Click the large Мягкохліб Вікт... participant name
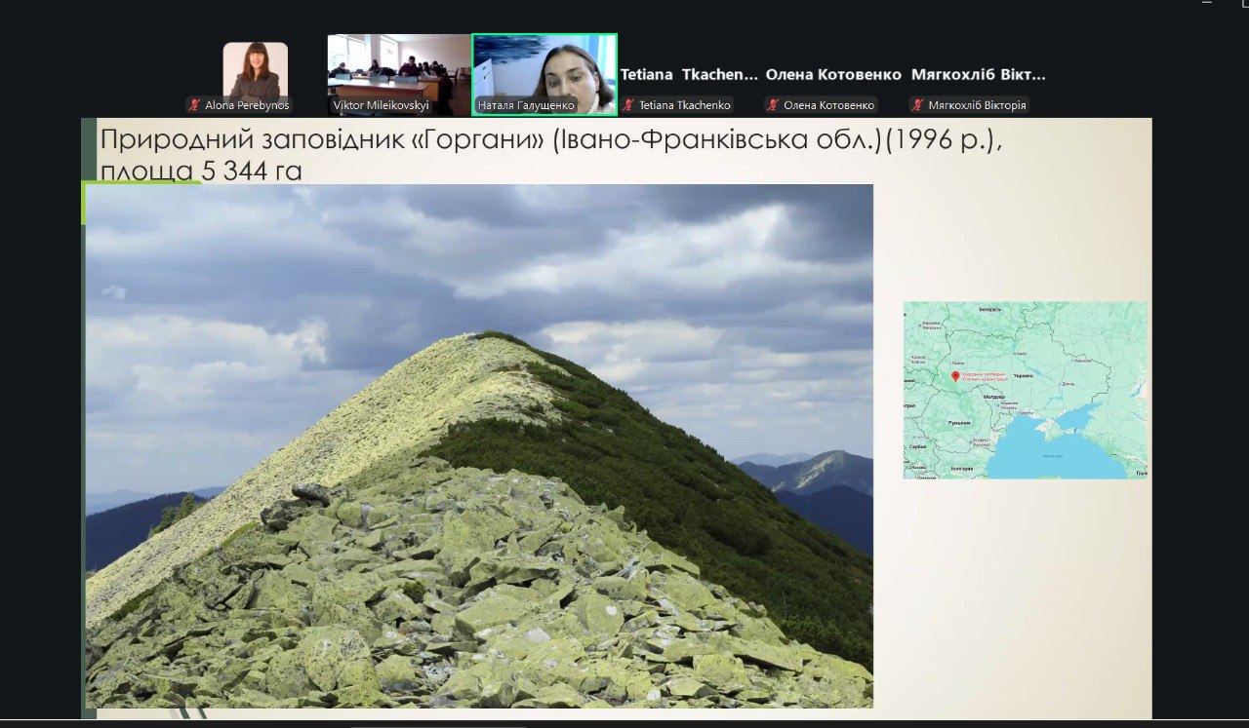Screen dimensions: 1249x728 coord(978,74)
